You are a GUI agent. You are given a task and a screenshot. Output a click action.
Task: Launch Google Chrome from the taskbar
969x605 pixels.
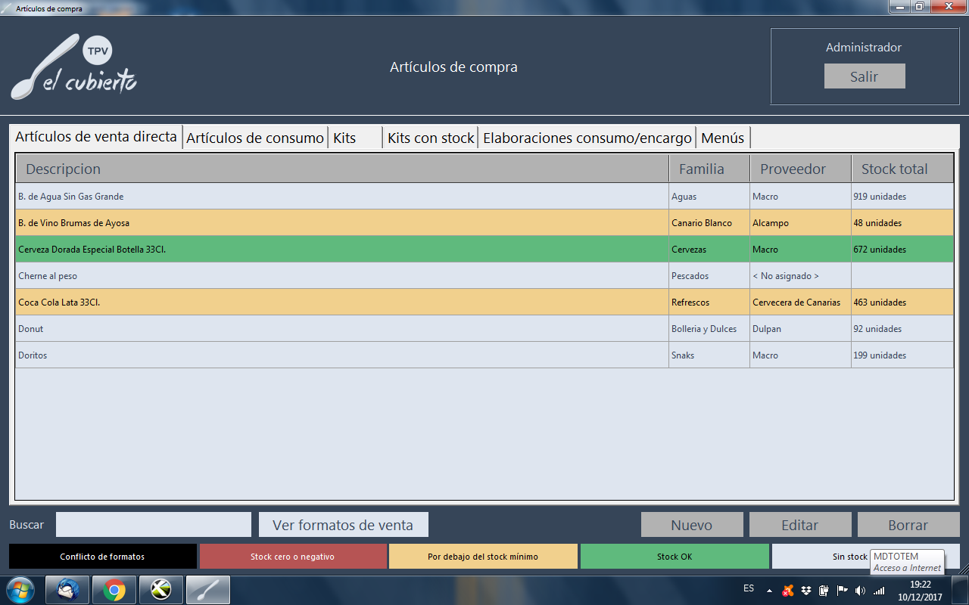(114, 589)
